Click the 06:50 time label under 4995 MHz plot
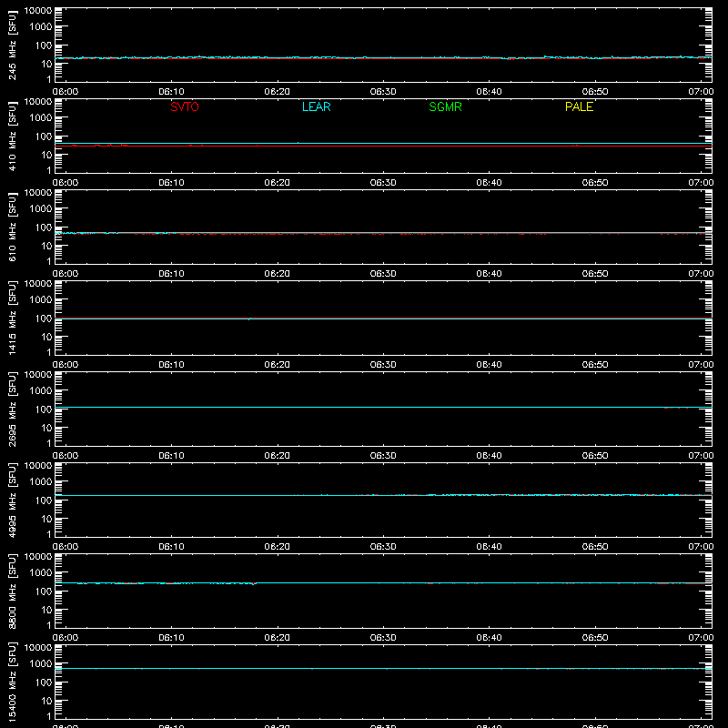The height and width of the screenshot is (728, 728). coord(595,547)
